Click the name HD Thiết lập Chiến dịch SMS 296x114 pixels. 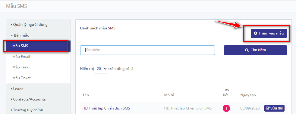[x=106, y=108]
